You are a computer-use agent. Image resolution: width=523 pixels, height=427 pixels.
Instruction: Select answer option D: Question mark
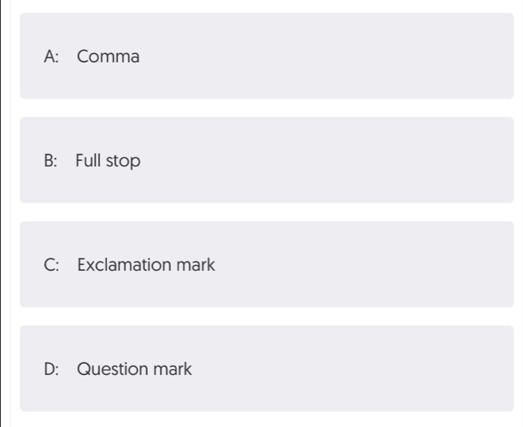tap(267, 368)
